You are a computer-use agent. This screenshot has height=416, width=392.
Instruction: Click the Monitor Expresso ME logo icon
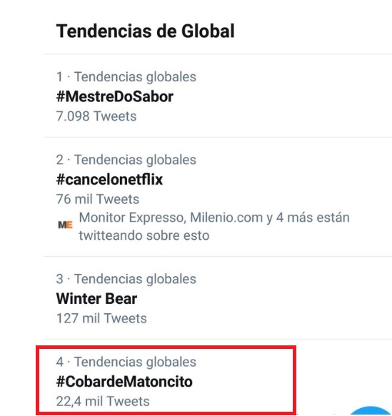tap(65, 225)
